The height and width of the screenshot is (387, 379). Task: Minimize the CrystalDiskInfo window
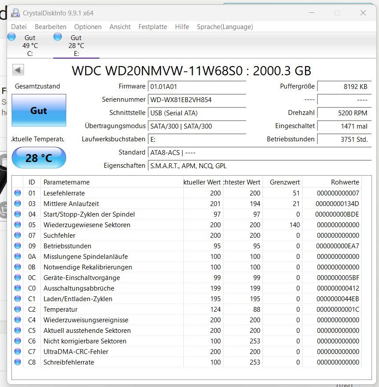coord(312,13)
